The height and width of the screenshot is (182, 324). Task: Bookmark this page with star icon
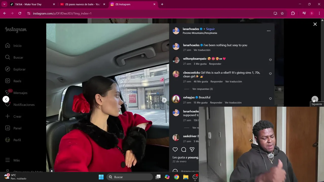click(x=282, y=13)
